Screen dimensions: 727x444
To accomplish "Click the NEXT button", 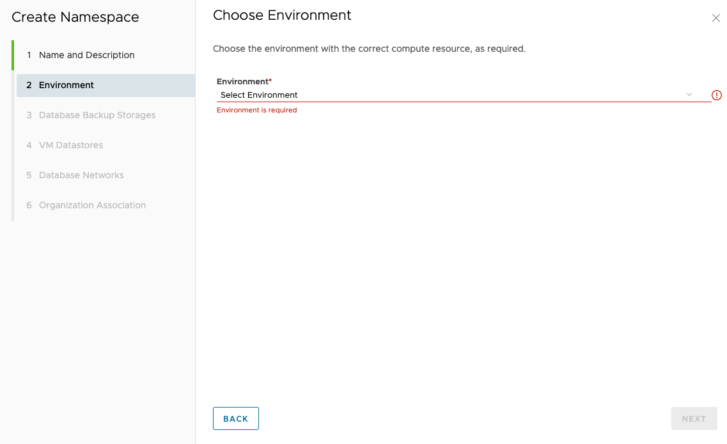I will [694, 418].
